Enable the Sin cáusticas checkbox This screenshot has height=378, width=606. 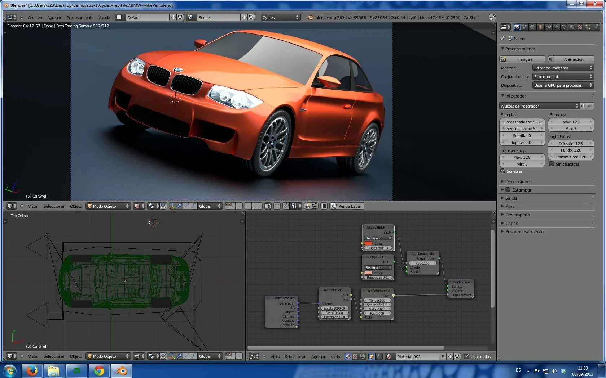[552, 164]
